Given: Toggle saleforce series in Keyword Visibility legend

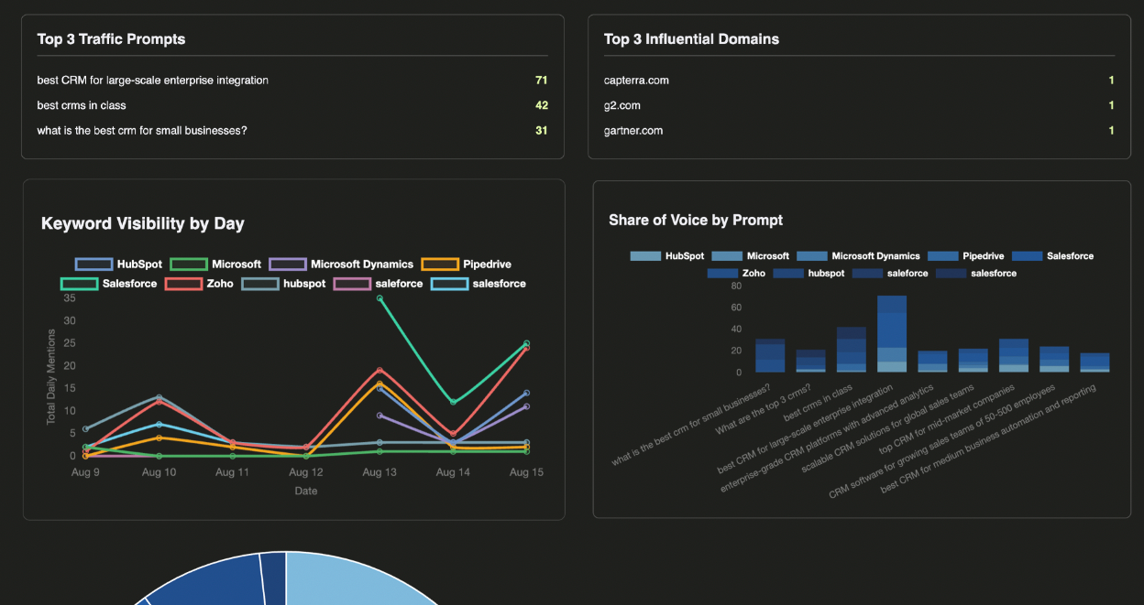Looking at the screenshot, I should click(x=379, y=284).
